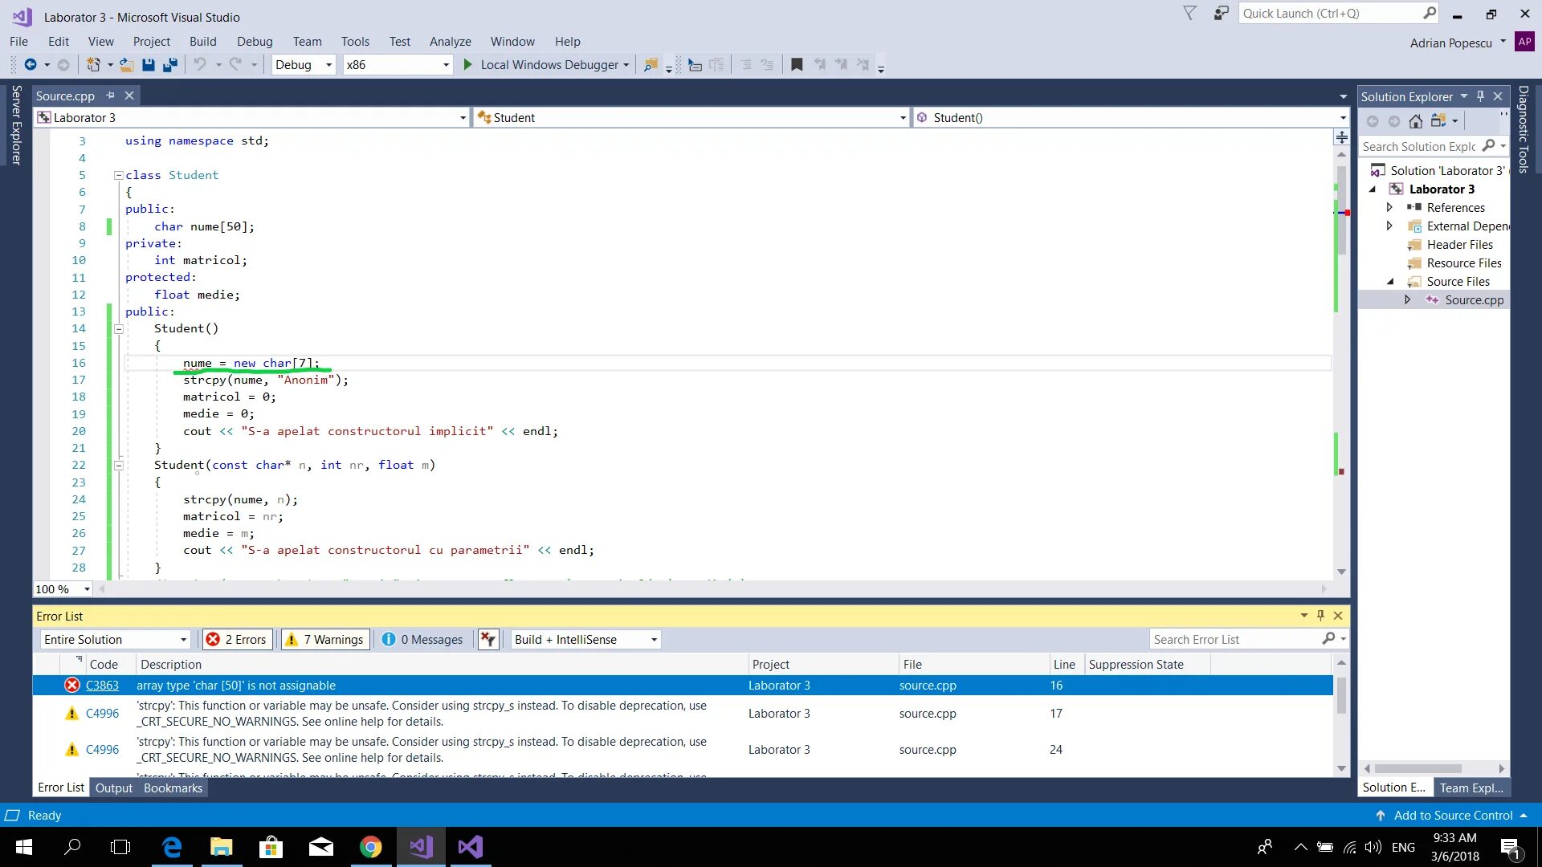Screen dimensions: 1542x867
Task: Click the Search Error List field
Action: 1235,640
